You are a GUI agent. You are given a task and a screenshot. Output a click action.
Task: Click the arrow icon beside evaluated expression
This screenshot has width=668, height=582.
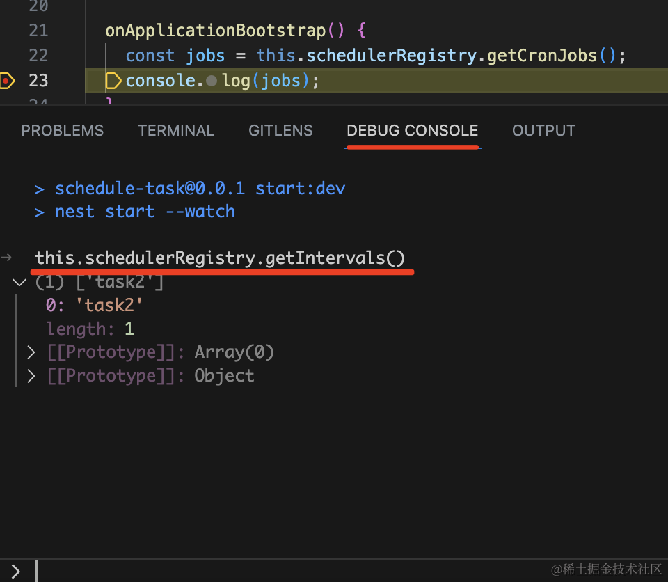6,258
